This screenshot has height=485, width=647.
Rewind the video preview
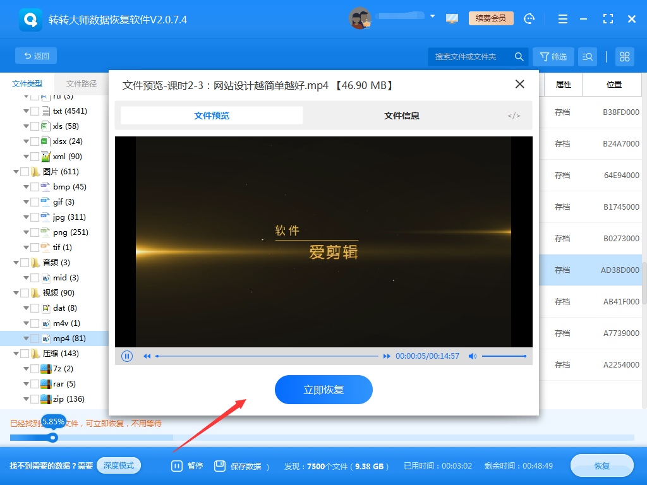(147, 356)
